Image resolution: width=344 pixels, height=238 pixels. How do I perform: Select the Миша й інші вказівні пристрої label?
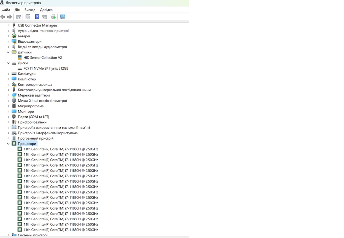(x=42, y=101)
